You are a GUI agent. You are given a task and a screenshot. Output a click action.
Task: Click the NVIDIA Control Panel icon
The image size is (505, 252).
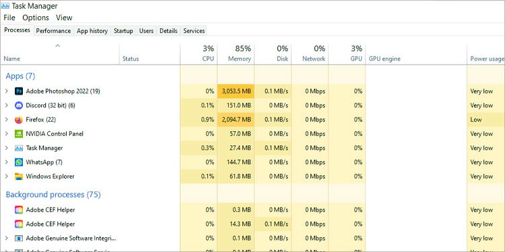tap(19, 134)
